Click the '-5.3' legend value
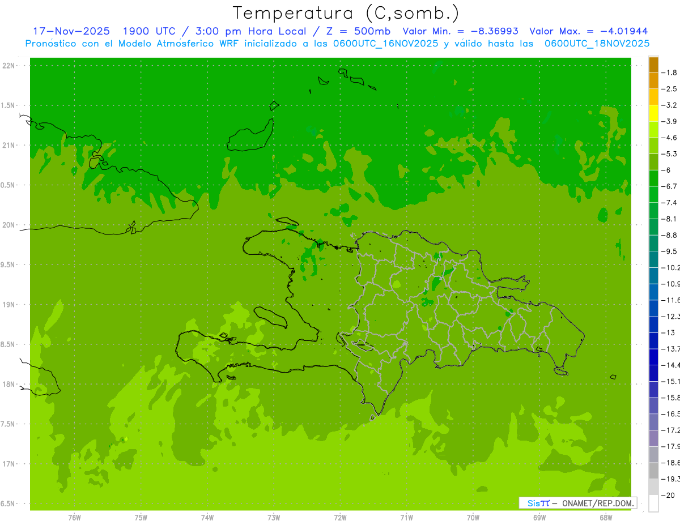Image resolution: width=680 pixels, height=525 pixels. [x=669, y=153]
